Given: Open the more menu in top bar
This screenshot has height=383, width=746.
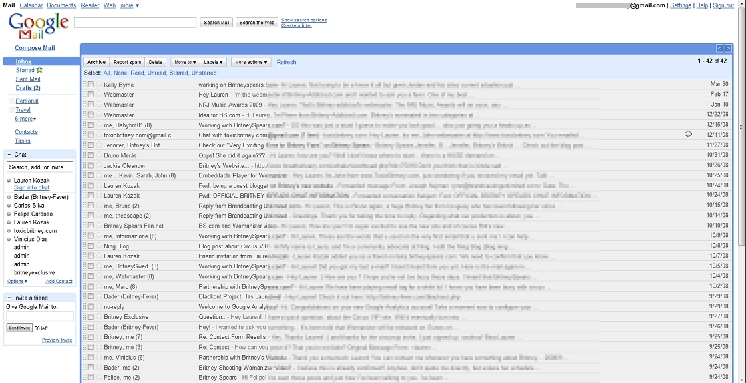Looking at the screenshot, I should [x=130, y=5].
